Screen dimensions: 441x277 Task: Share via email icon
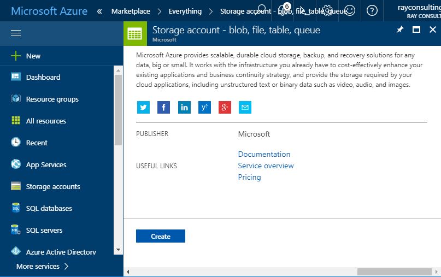point(245,108)
